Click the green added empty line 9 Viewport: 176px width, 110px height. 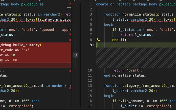(x=136, y=45)
